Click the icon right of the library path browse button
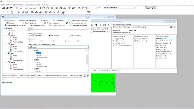The height and width of the screenshot is (109, 194). tap(175, 27)
